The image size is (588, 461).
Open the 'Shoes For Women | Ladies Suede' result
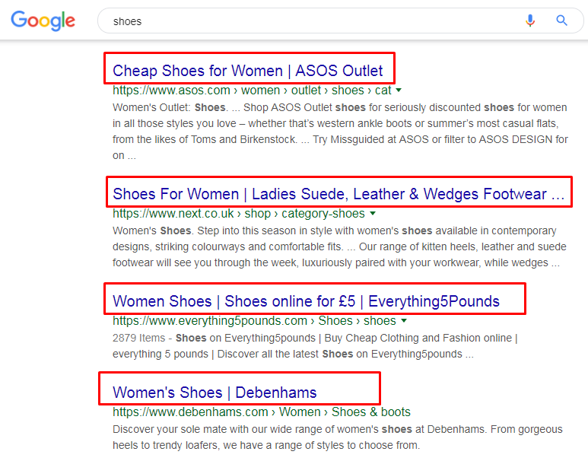pos(338,194)
